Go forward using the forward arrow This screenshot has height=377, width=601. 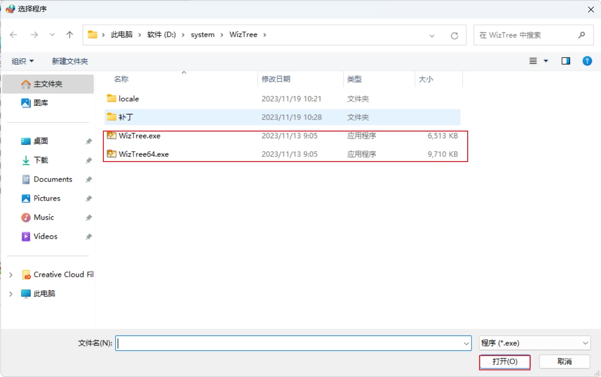click(34, 35)
